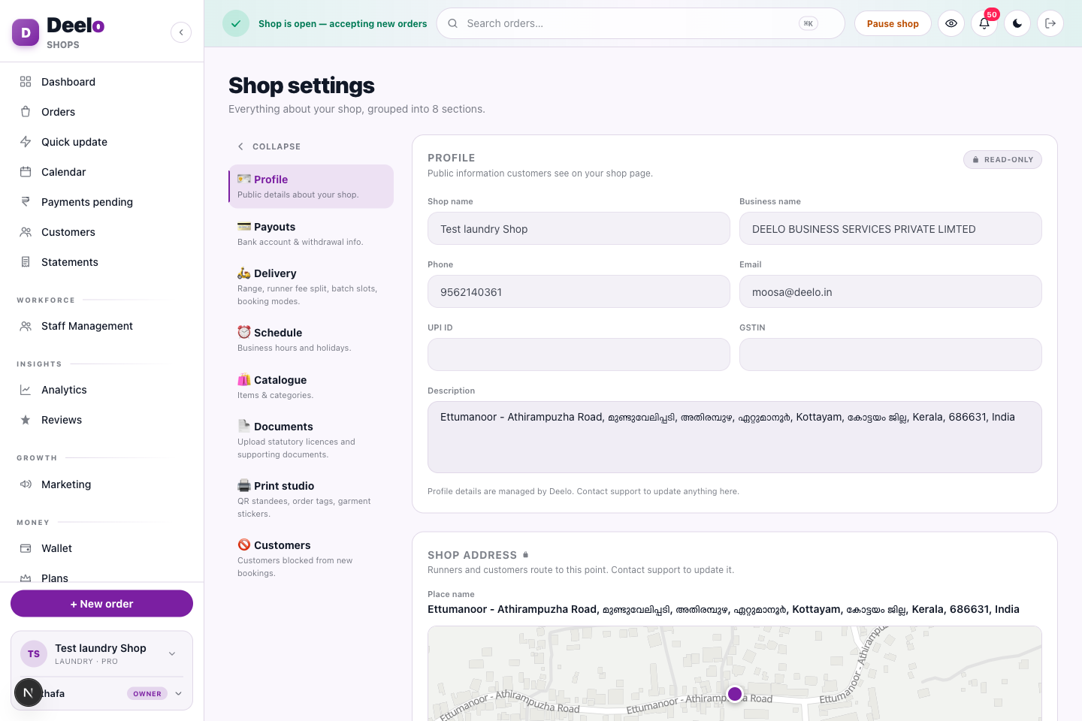The width and height of the screenshot is (1082, 721).
Task: Open the Schedule settings section
Action: pyautogui.click(x=311, y=339)
